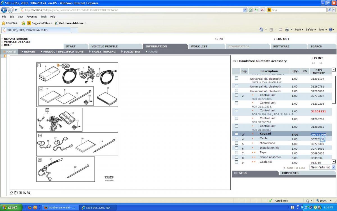The width and height of the screenshot is (337, 211).
Task: Click the Compatibility View icon in address bar
Action: [250, 10]
